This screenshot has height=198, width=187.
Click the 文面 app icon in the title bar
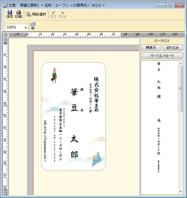5,5
